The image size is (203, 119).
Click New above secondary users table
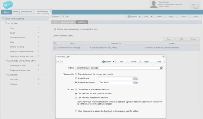click(169, 39)
